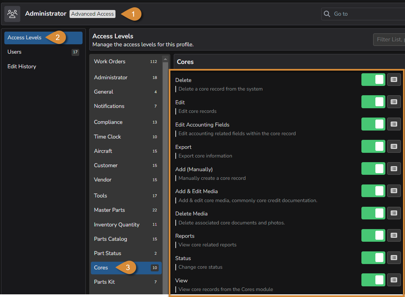Toggle Edit Accounting Fields permission off
405x297 pixels.
coord(373,124)
